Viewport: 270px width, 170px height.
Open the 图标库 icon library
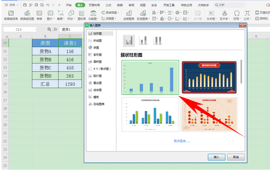[82, 15]
